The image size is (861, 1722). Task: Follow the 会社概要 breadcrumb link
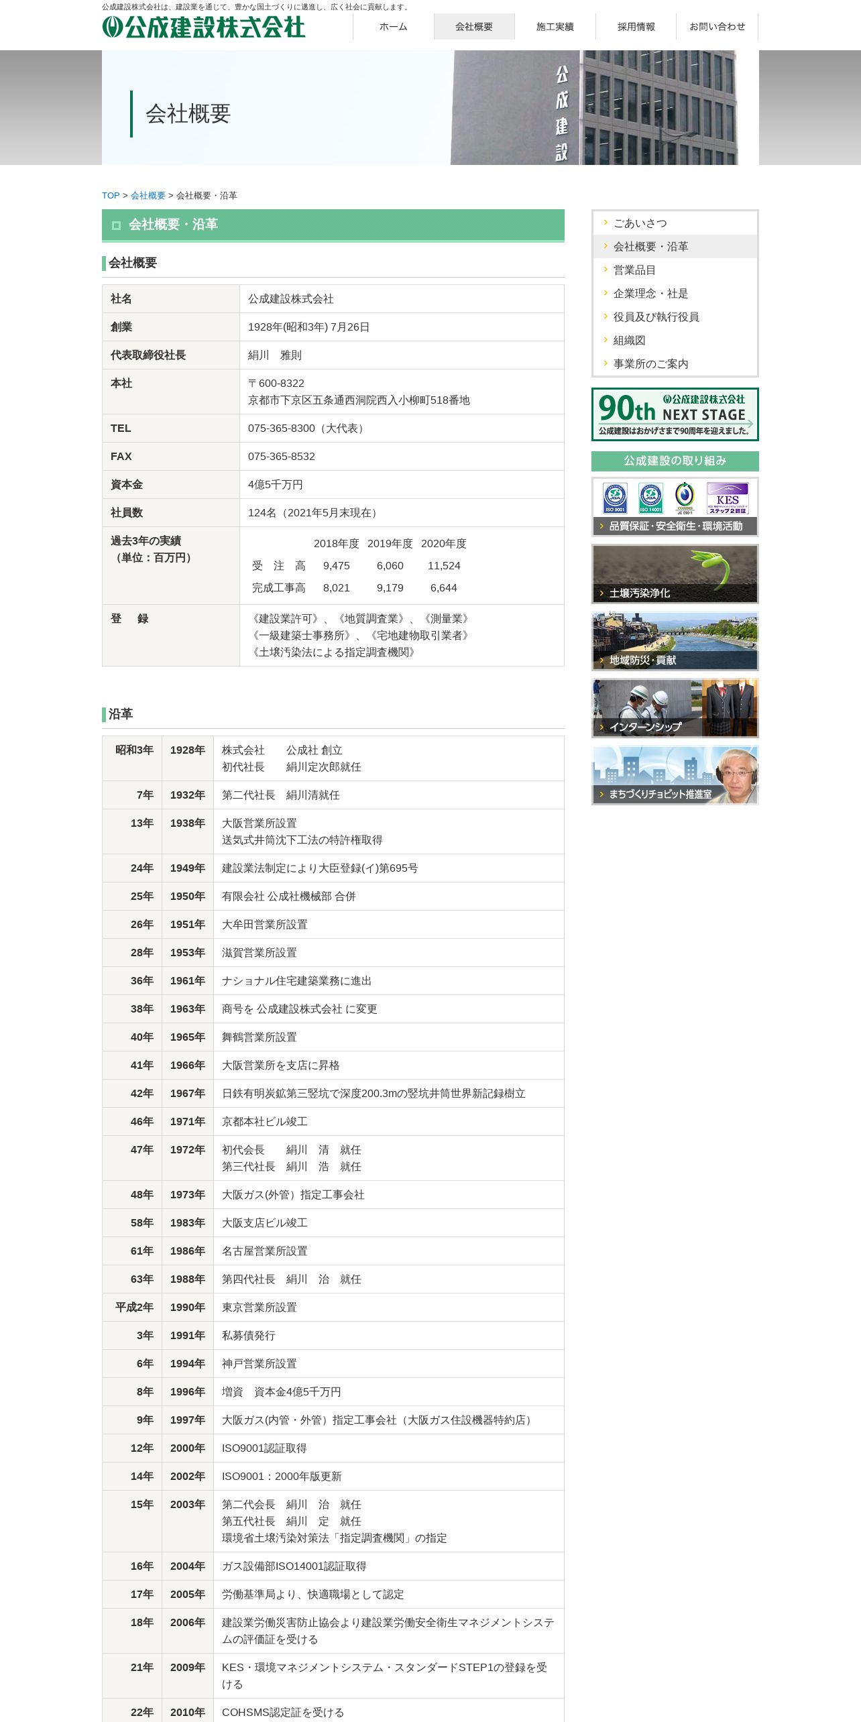148,196
